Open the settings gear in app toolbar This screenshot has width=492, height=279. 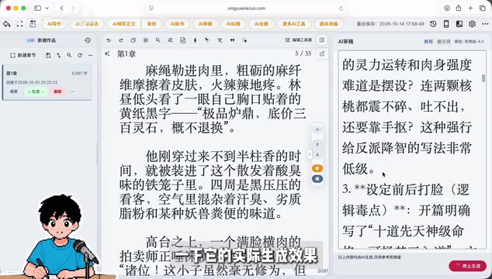[472, 24]
